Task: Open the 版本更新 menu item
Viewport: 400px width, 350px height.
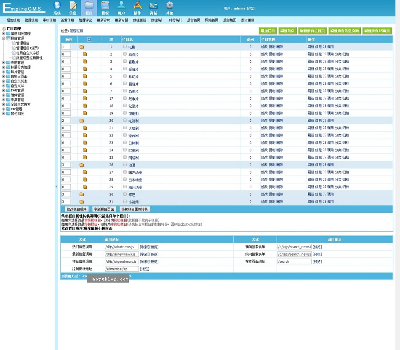Action: coord(248,20)
